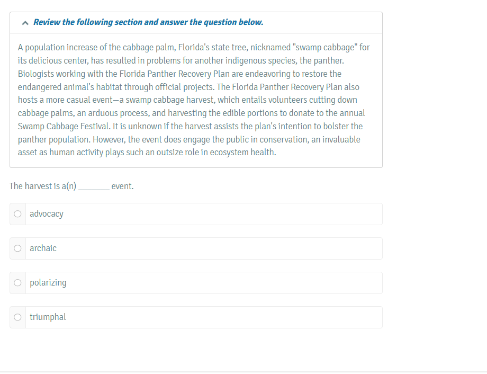This screenshot has height=374, width=487.
Task: Click the 'advocacy' answer label text
Action: (x=47, y=214)
